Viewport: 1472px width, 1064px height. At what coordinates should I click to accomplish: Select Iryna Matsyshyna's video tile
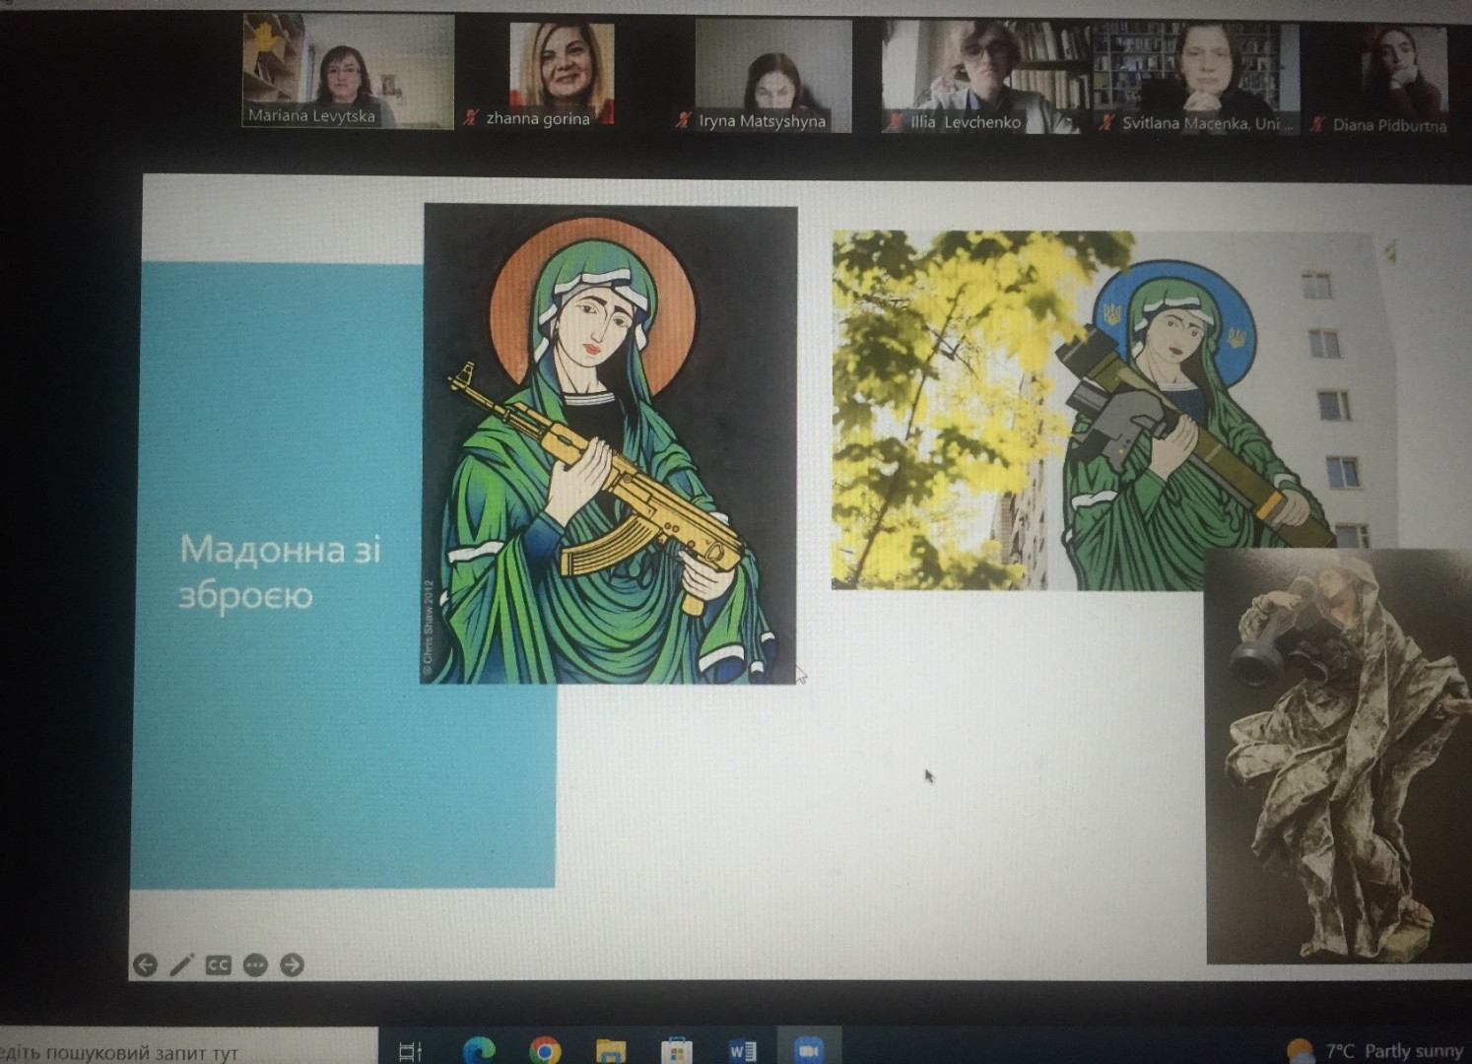click(773, 75)
